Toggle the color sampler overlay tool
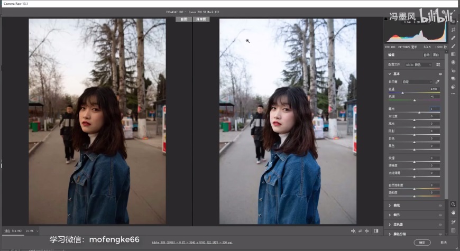 [453, 222]
